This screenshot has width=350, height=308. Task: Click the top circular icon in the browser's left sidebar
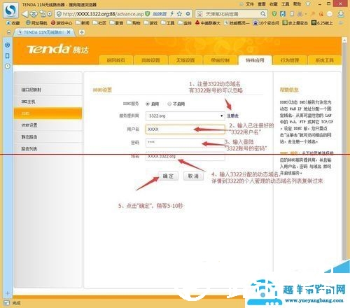point(8,45)
